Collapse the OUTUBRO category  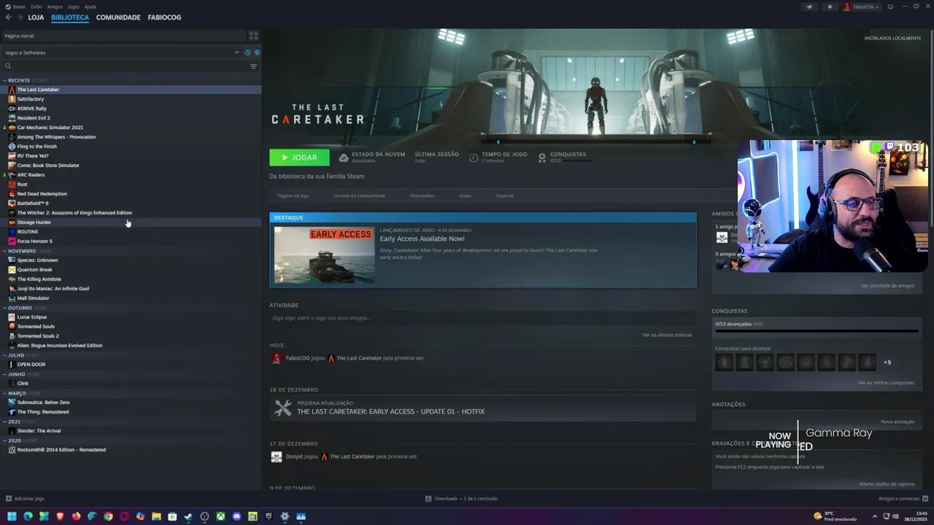4,308
